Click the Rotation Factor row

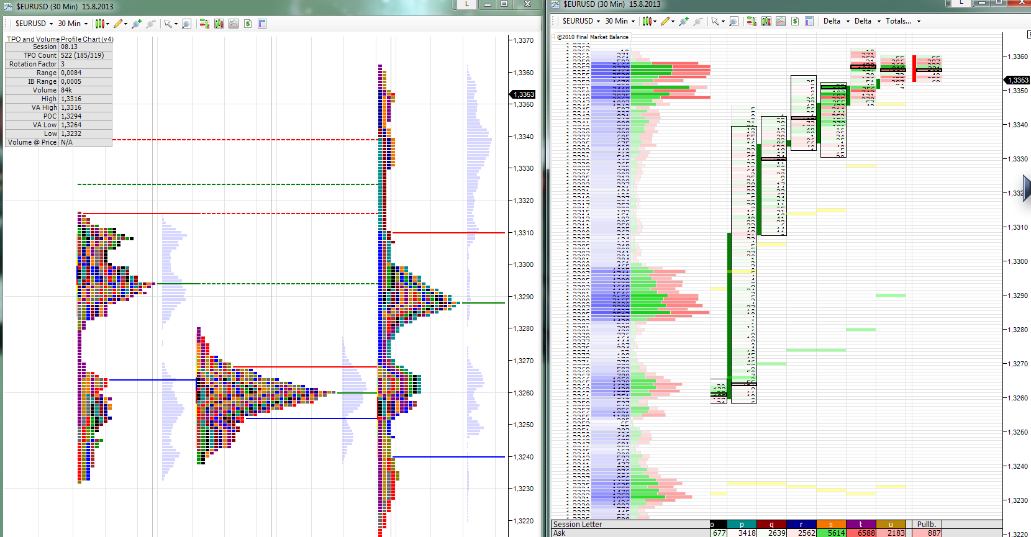pos(58,64)
